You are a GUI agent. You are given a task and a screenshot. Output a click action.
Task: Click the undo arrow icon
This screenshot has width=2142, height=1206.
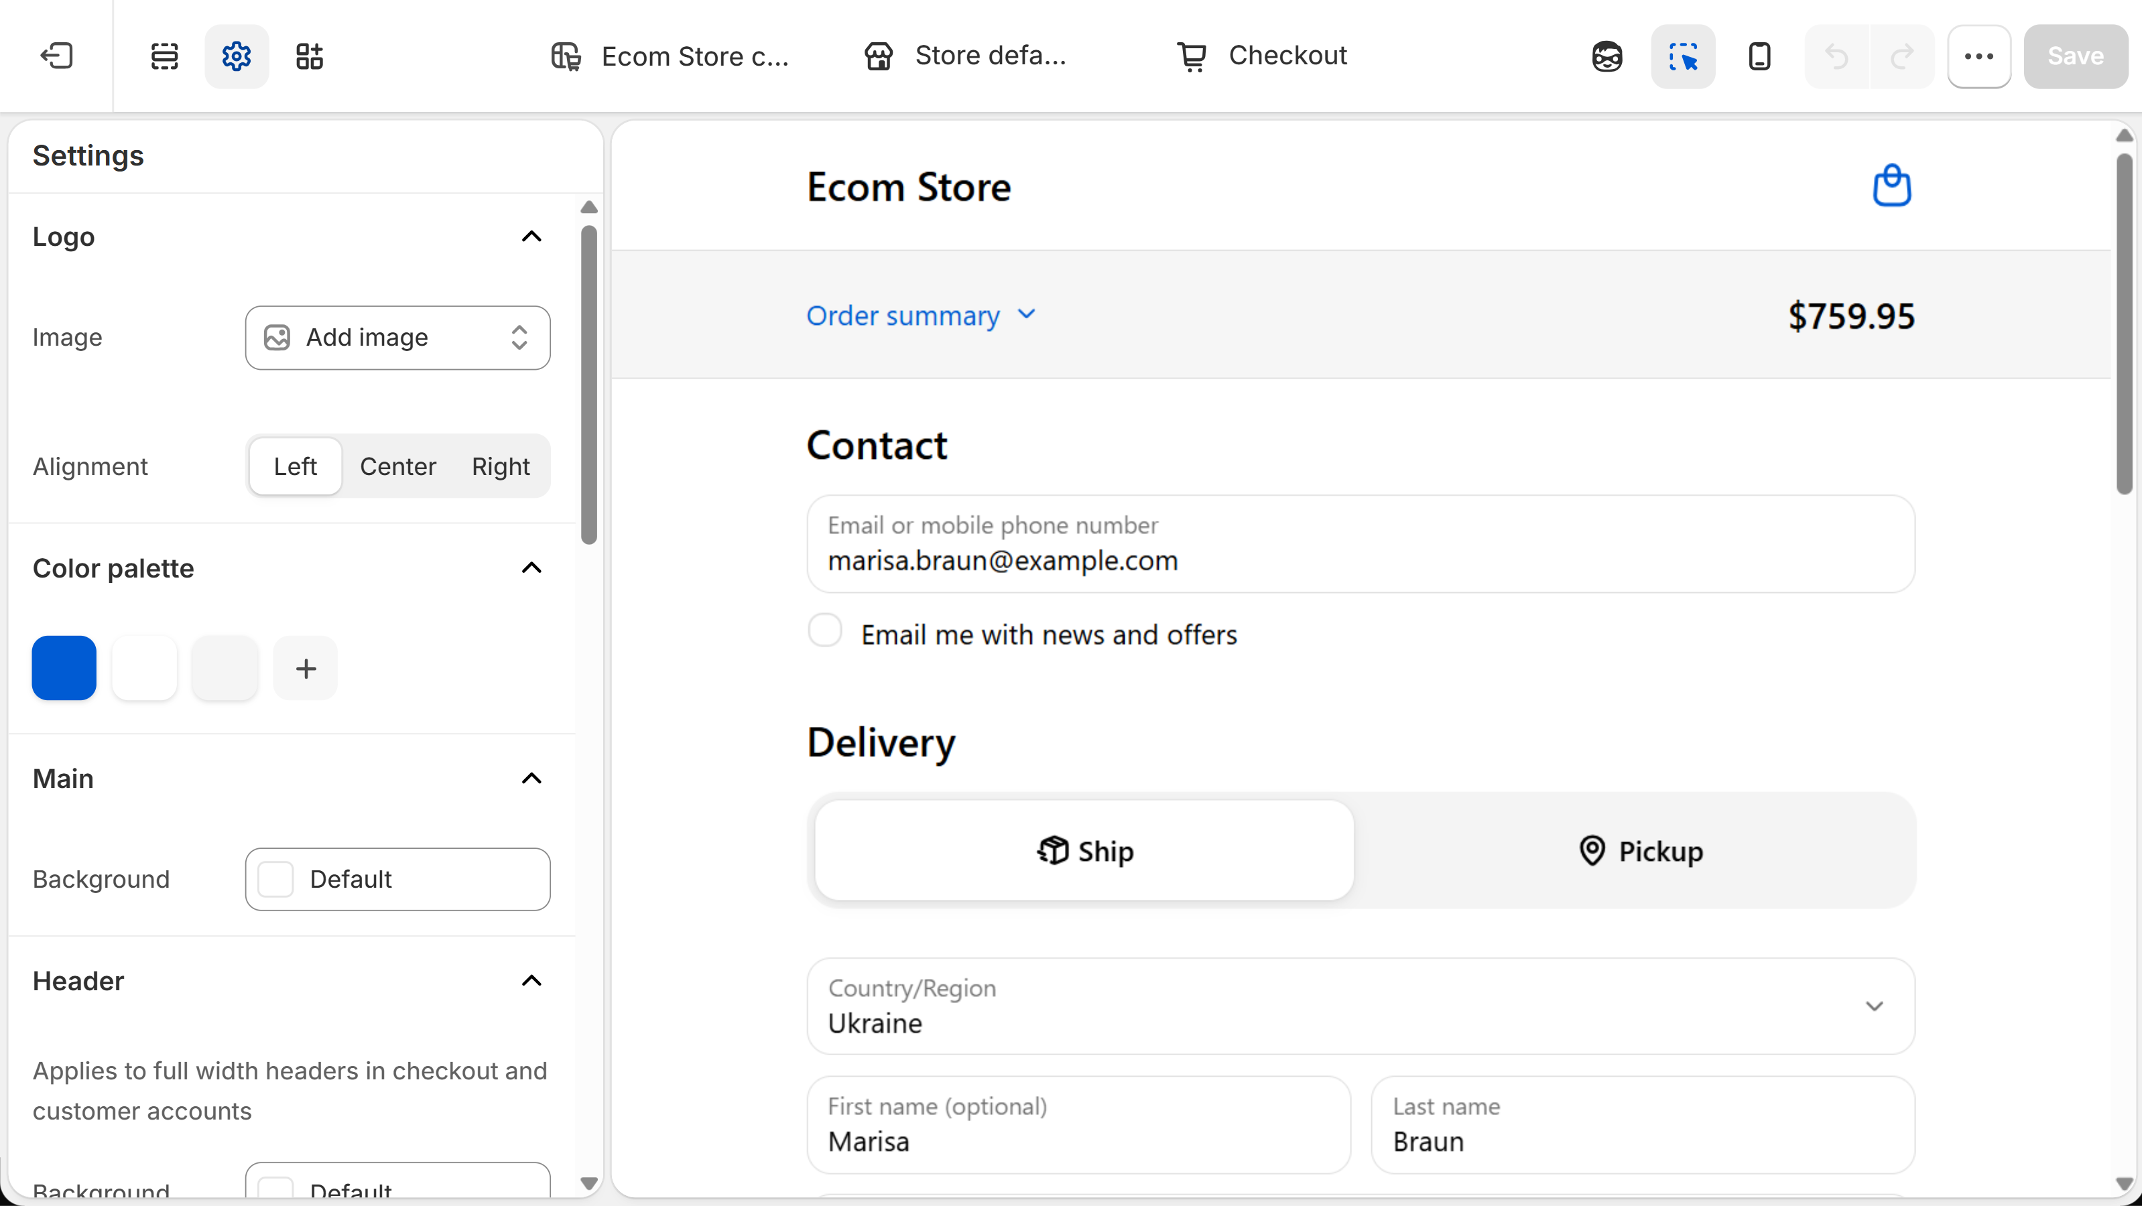click(1837, 56)
